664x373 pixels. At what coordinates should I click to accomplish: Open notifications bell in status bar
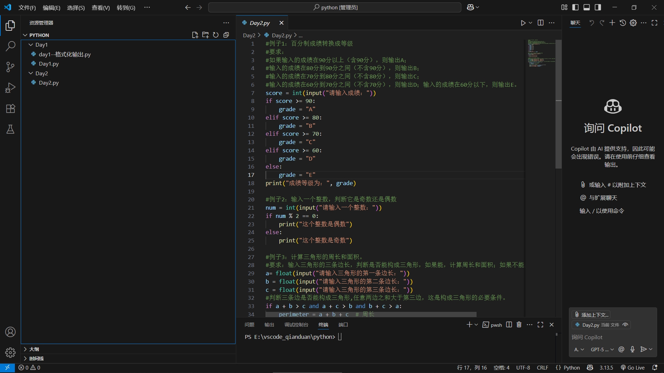click(655, 368)
